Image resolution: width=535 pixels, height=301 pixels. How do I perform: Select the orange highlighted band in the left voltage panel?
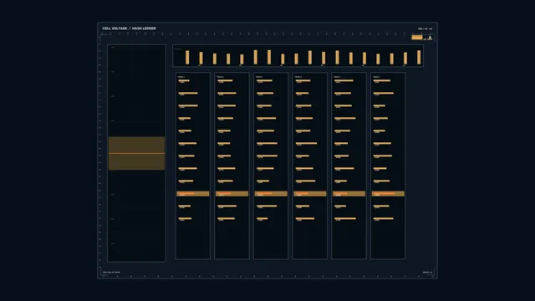tap(136, 153)
